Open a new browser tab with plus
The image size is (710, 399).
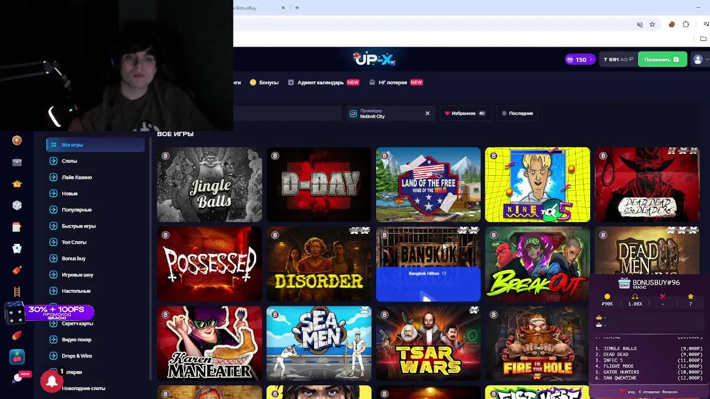297,8
